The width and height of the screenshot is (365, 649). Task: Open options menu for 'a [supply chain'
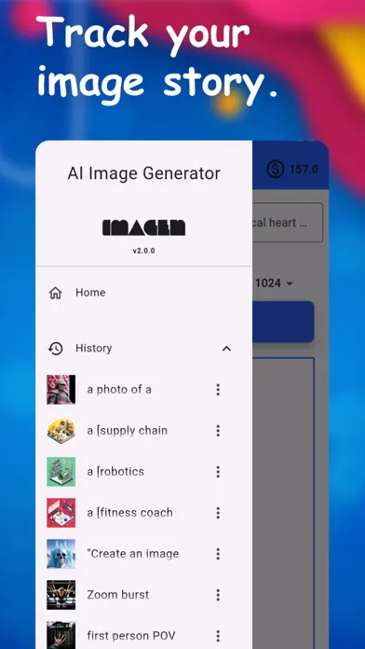(x=218, y=431)
